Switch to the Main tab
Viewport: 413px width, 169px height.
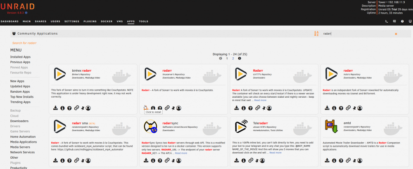[26, 21]
